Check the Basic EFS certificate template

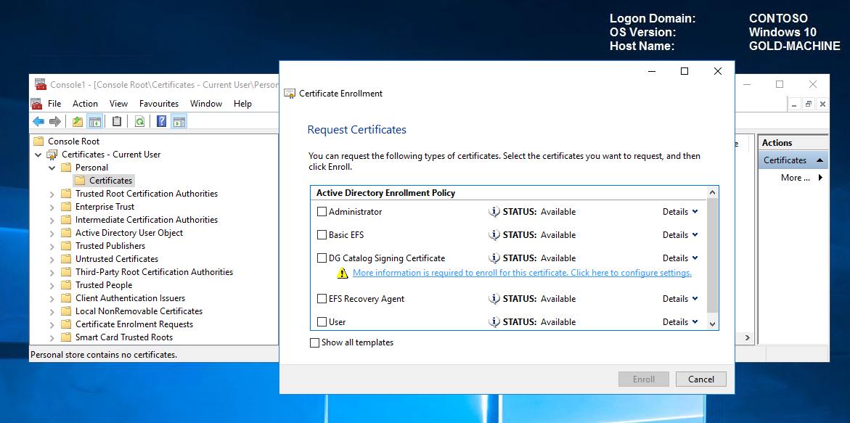(x=322, y=235)
